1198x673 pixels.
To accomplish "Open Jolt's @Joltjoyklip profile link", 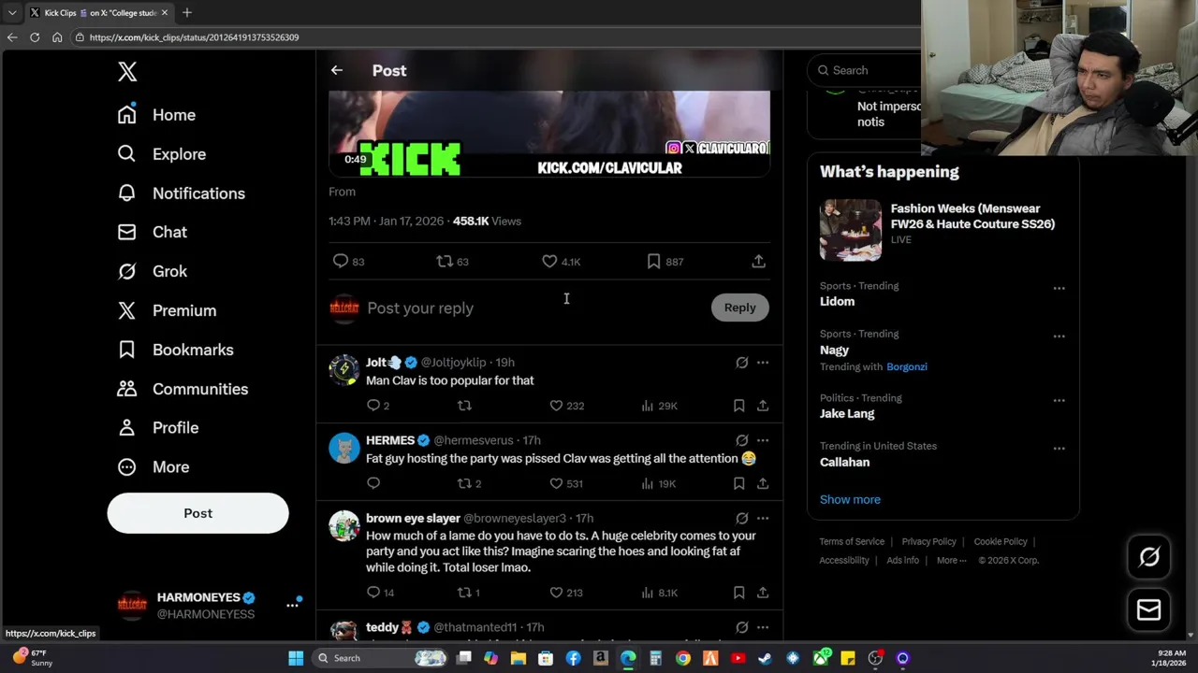I will (x=453, y=363).
